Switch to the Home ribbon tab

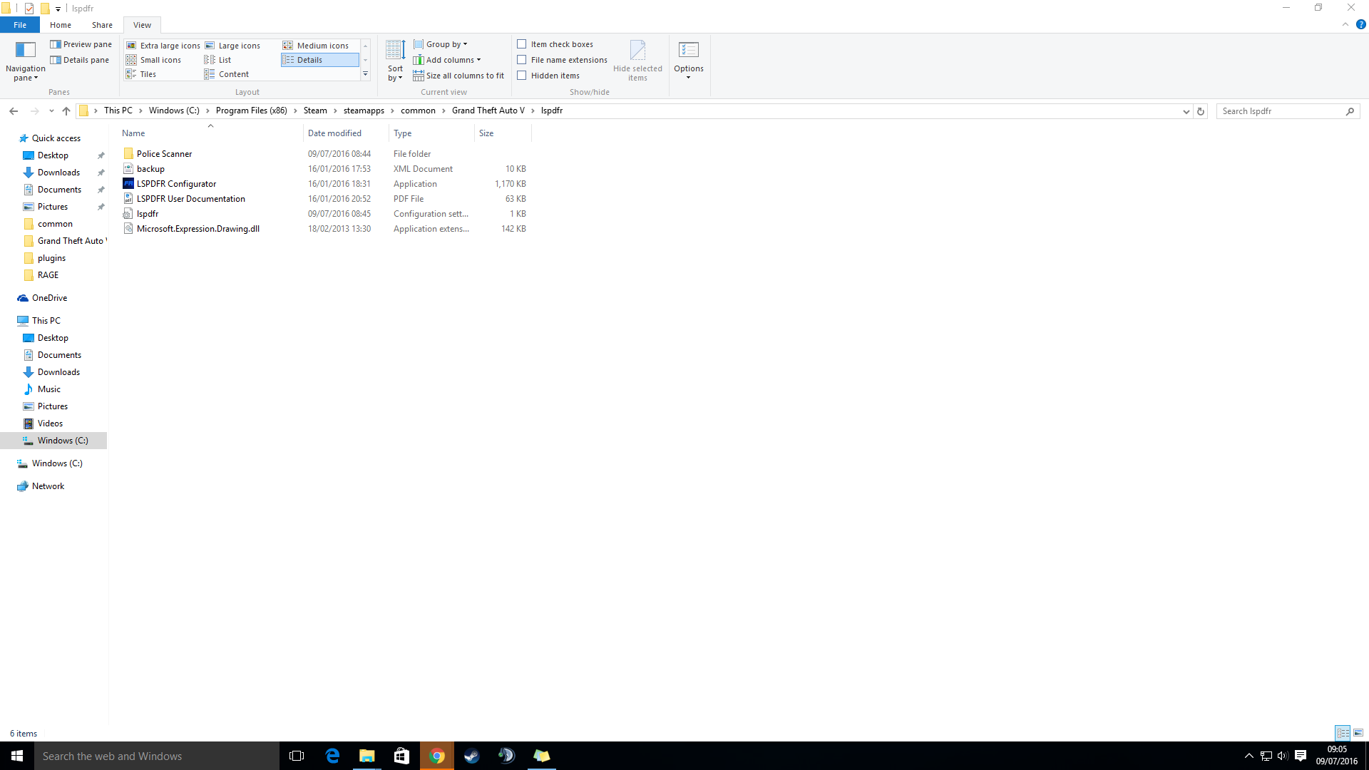(x=61, y=25)
